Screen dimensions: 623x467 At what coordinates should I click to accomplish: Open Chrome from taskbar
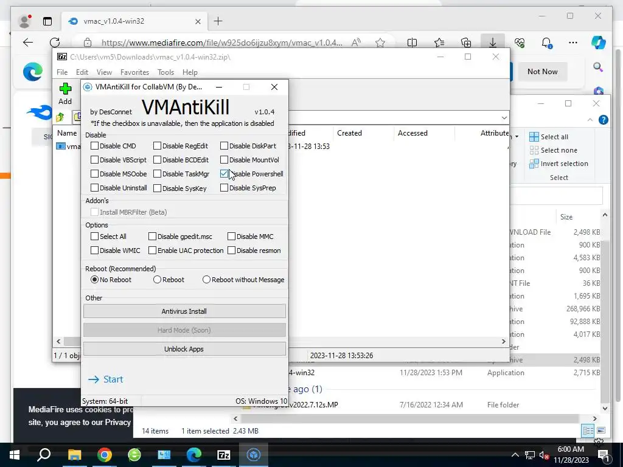(x=105, y=455)
